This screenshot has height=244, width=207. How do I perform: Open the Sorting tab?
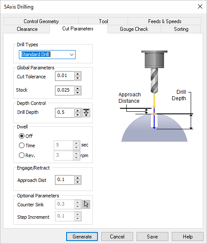181,29
